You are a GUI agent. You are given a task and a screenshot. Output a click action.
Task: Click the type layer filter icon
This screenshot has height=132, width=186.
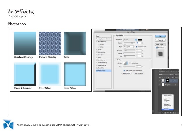point(171,72)
